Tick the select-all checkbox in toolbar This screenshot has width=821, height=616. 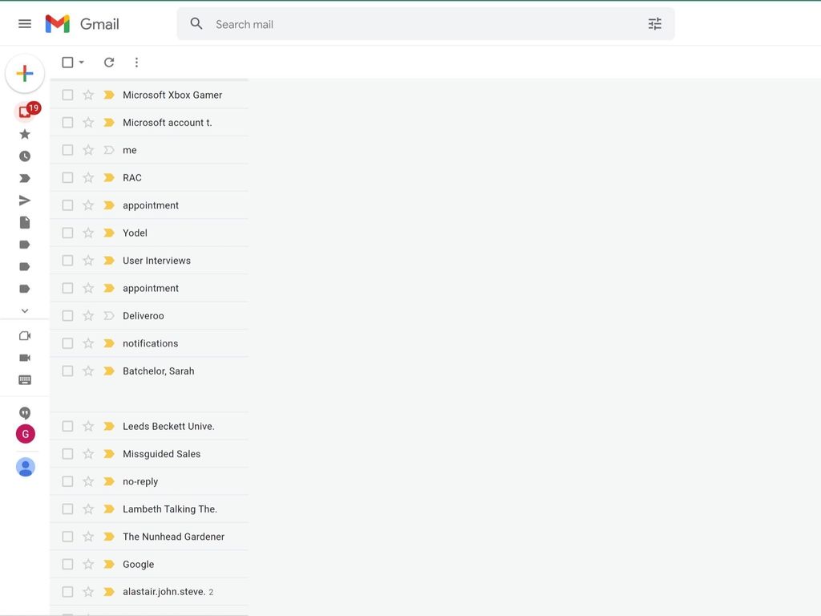coord(67,63)
